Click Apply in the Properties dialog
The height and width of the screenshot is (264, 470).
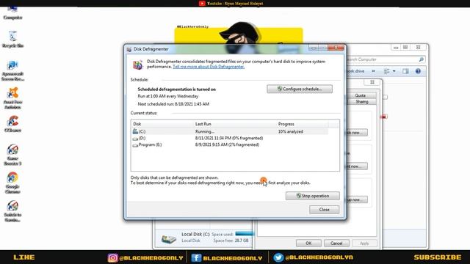tap(364, 243)
